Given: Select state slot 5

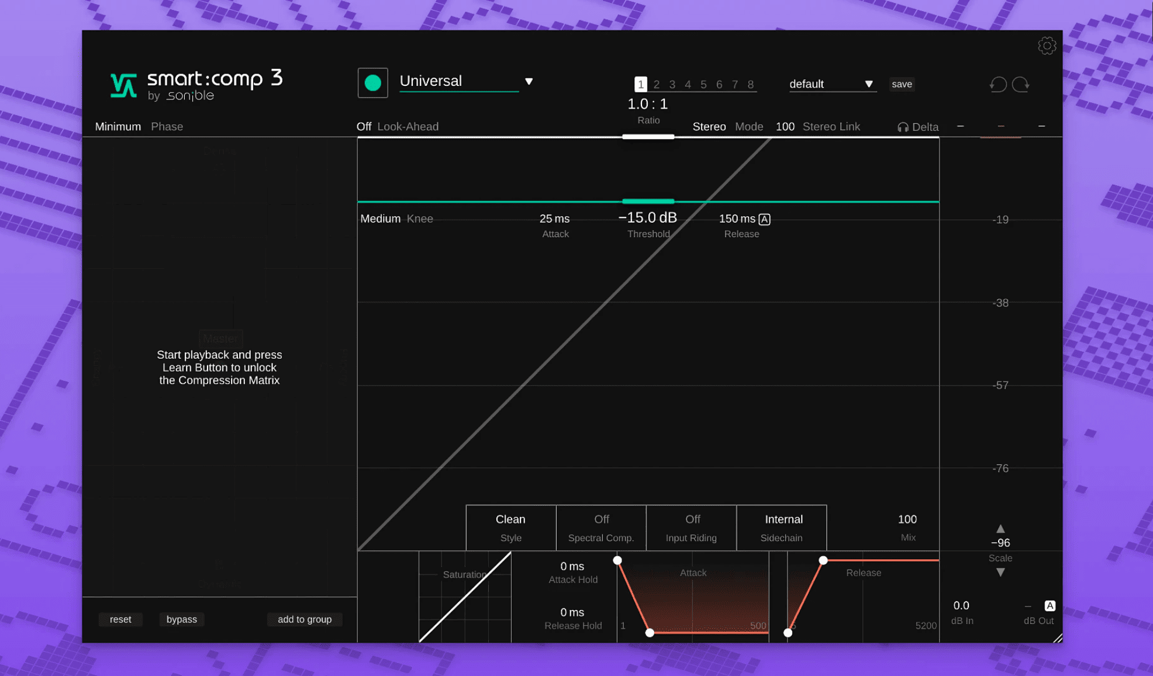Looking at the screenshot, I should 703,85.
